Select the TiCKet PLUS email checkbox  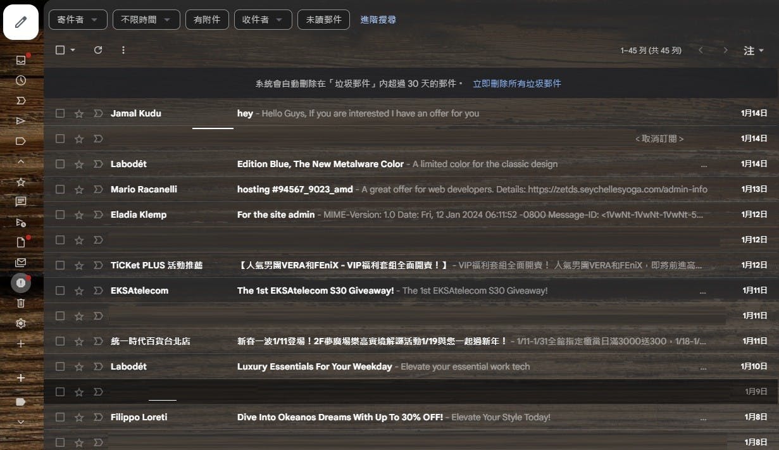point(60,265)
